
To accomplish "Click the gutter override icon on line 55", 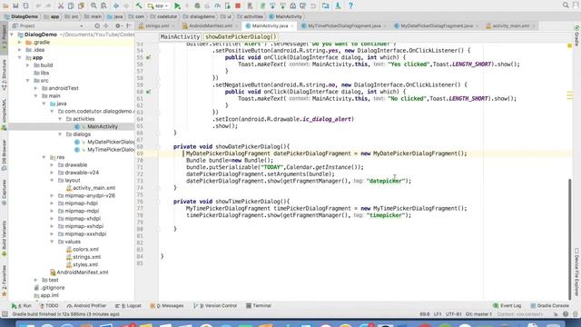I will pyautogui.click(x=148, y=57).
